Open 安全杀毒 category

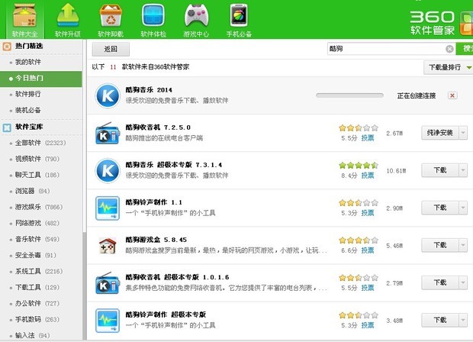click(x=36, y=256)
